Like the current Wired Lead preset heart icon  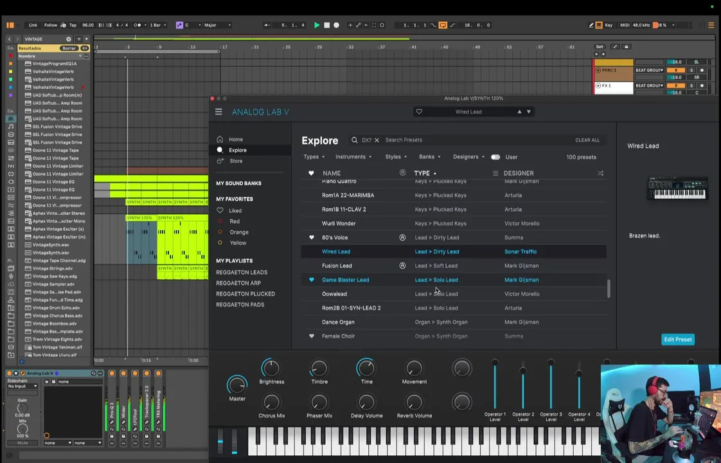pyautogui.click(x=419, y=112)
